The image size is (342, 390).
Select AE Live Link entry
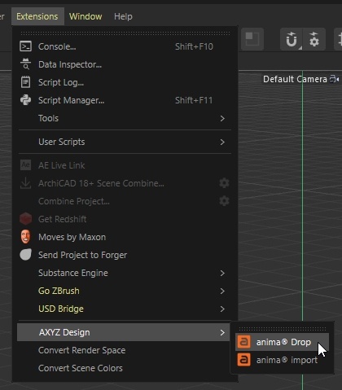pyautogui.click(x=125, y=165)
